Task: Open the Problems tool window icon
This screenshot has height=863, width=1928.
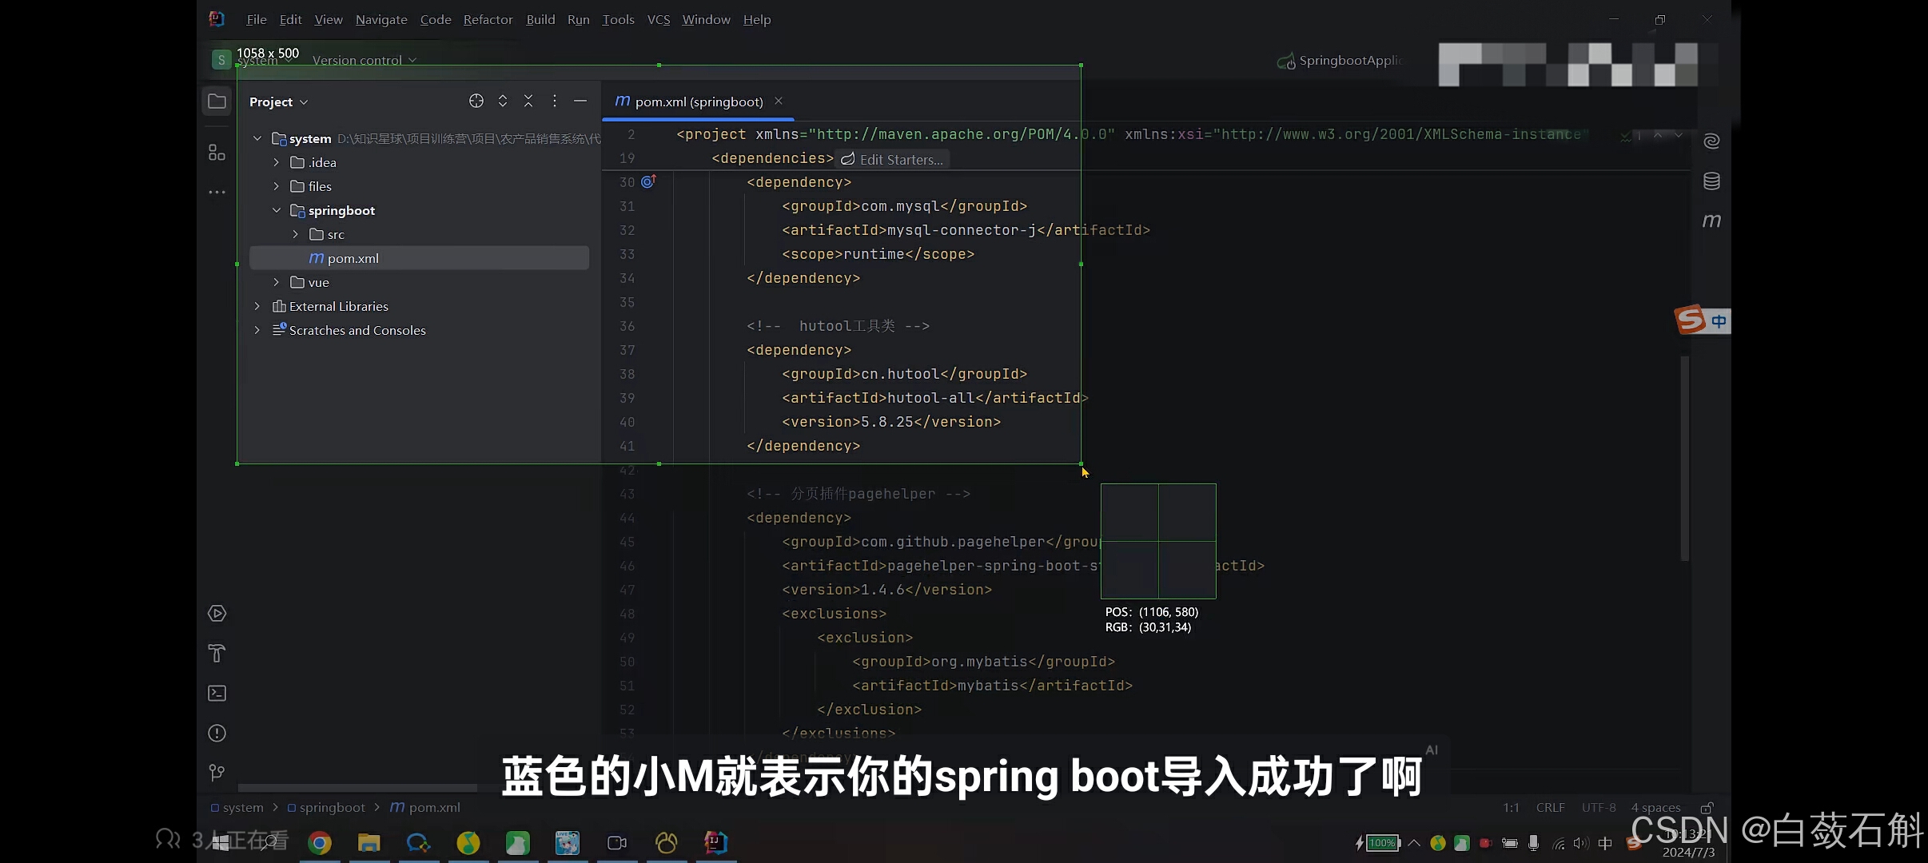Action: 217,733
